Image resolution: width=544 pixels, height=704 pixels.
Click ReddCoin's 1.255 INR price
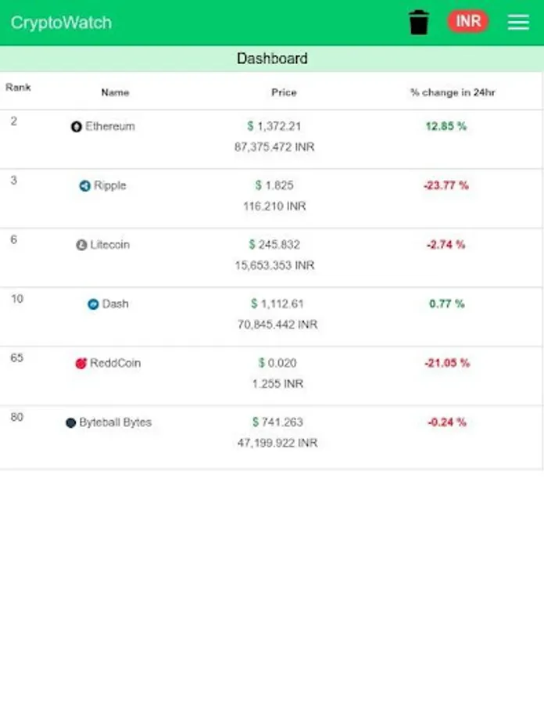pyautogui.click(x=277, y=383)
